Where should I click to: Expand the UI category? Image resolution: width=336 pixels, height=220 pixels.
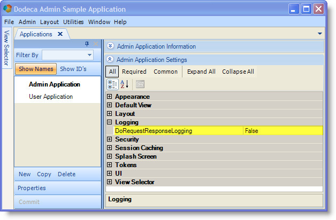109,174
